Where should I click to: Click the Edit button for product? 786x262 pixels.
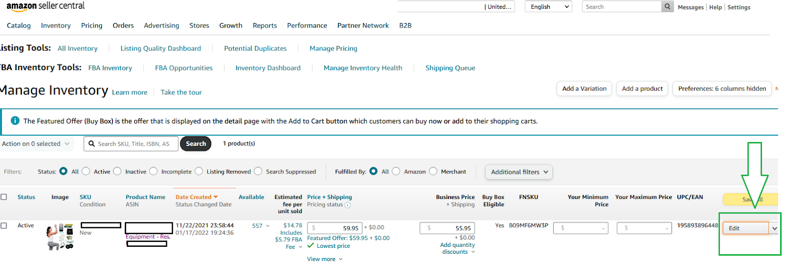click(x=746, y=228)
